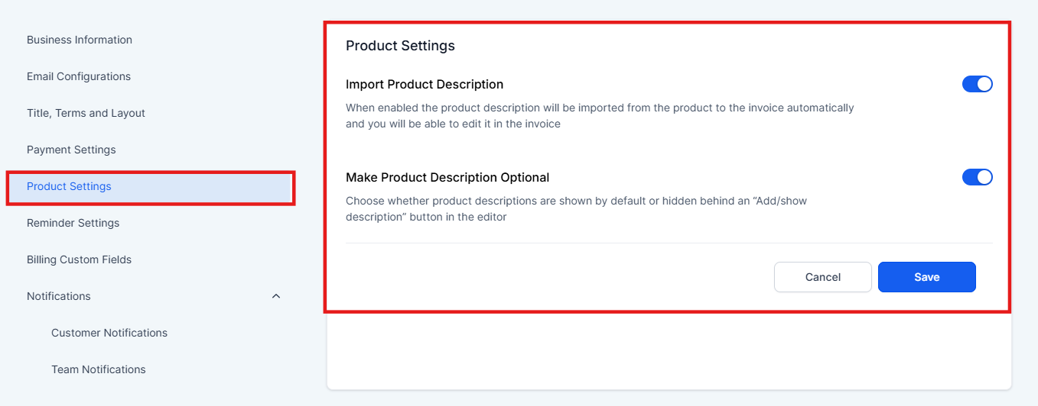Image resolution: width=1038 pixels, height=406 pixels.
Task: Click the Product Settings panel heading
Action: coord(400,46)
